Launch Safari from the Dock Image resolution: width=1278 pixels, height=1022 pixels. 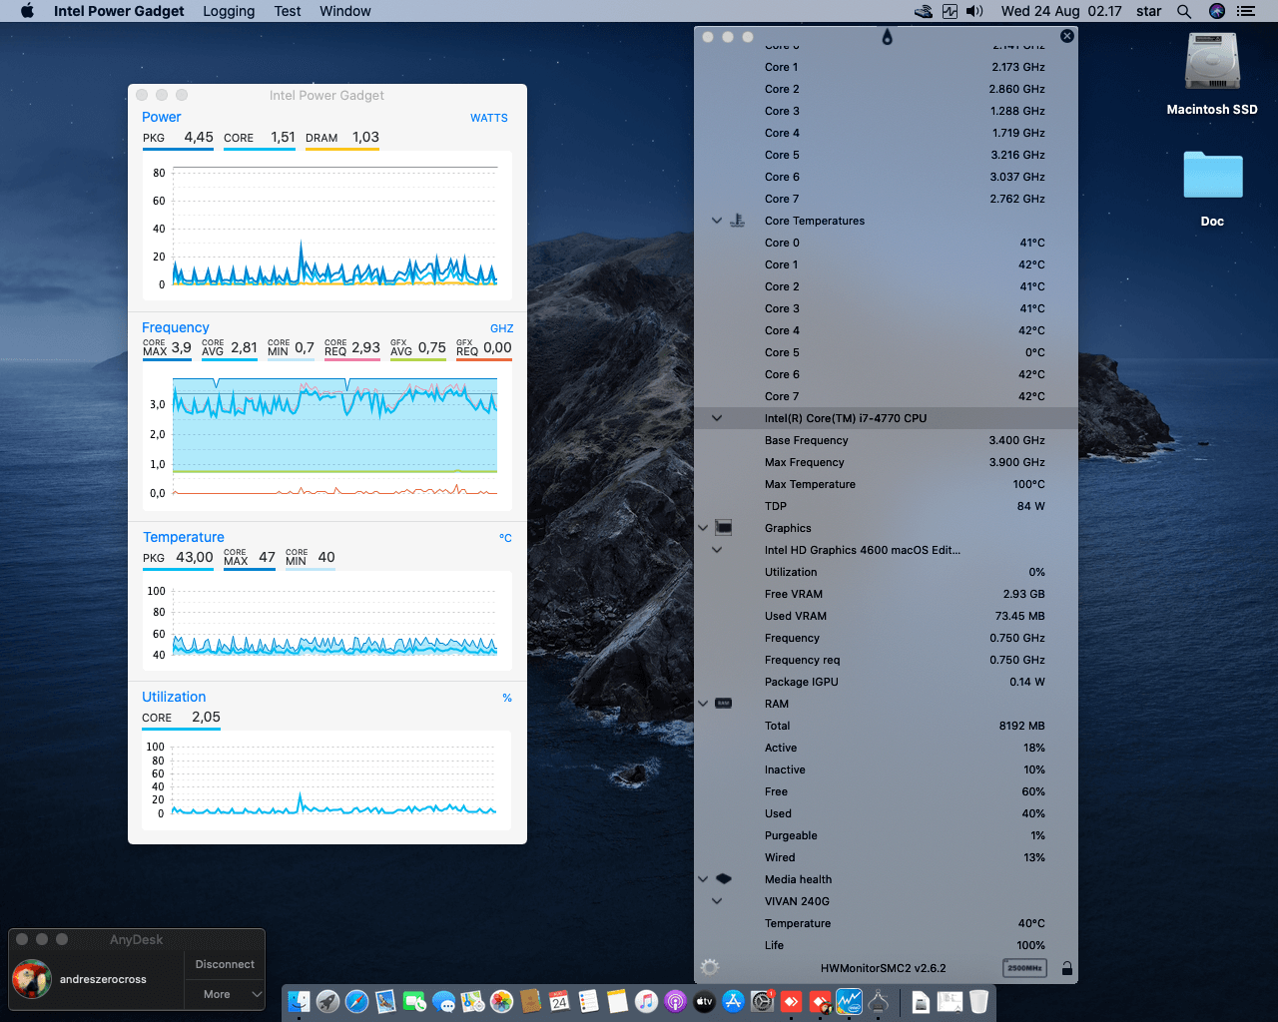[x=356, y=1001]
